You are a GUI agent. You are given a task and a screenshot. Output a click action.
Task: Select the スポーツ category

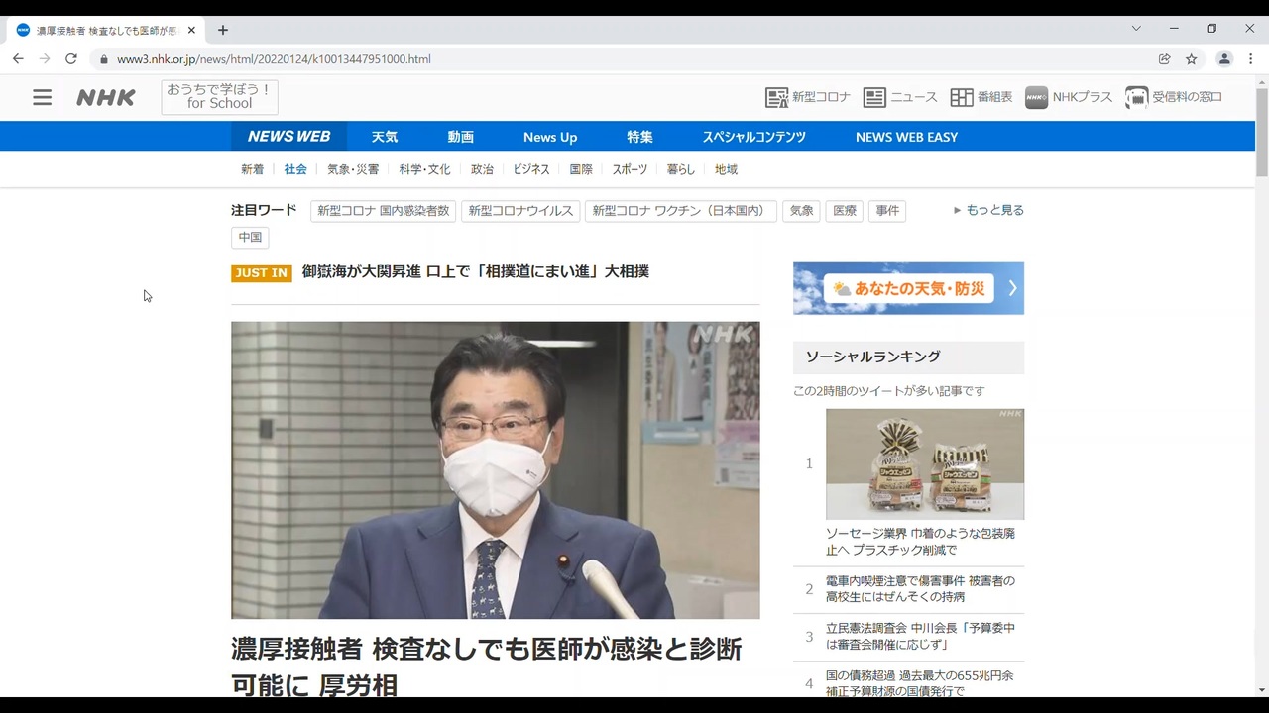click(x=630, y=169)
